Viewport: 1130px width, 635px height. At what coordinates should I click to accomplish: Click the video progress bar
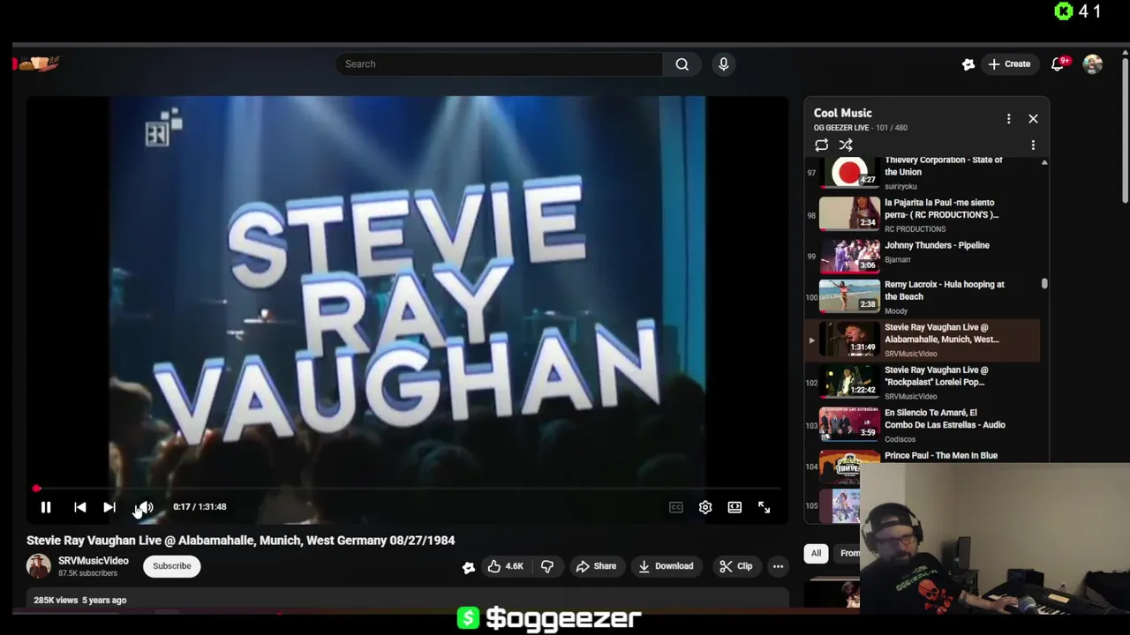click(x=408, y=488)
